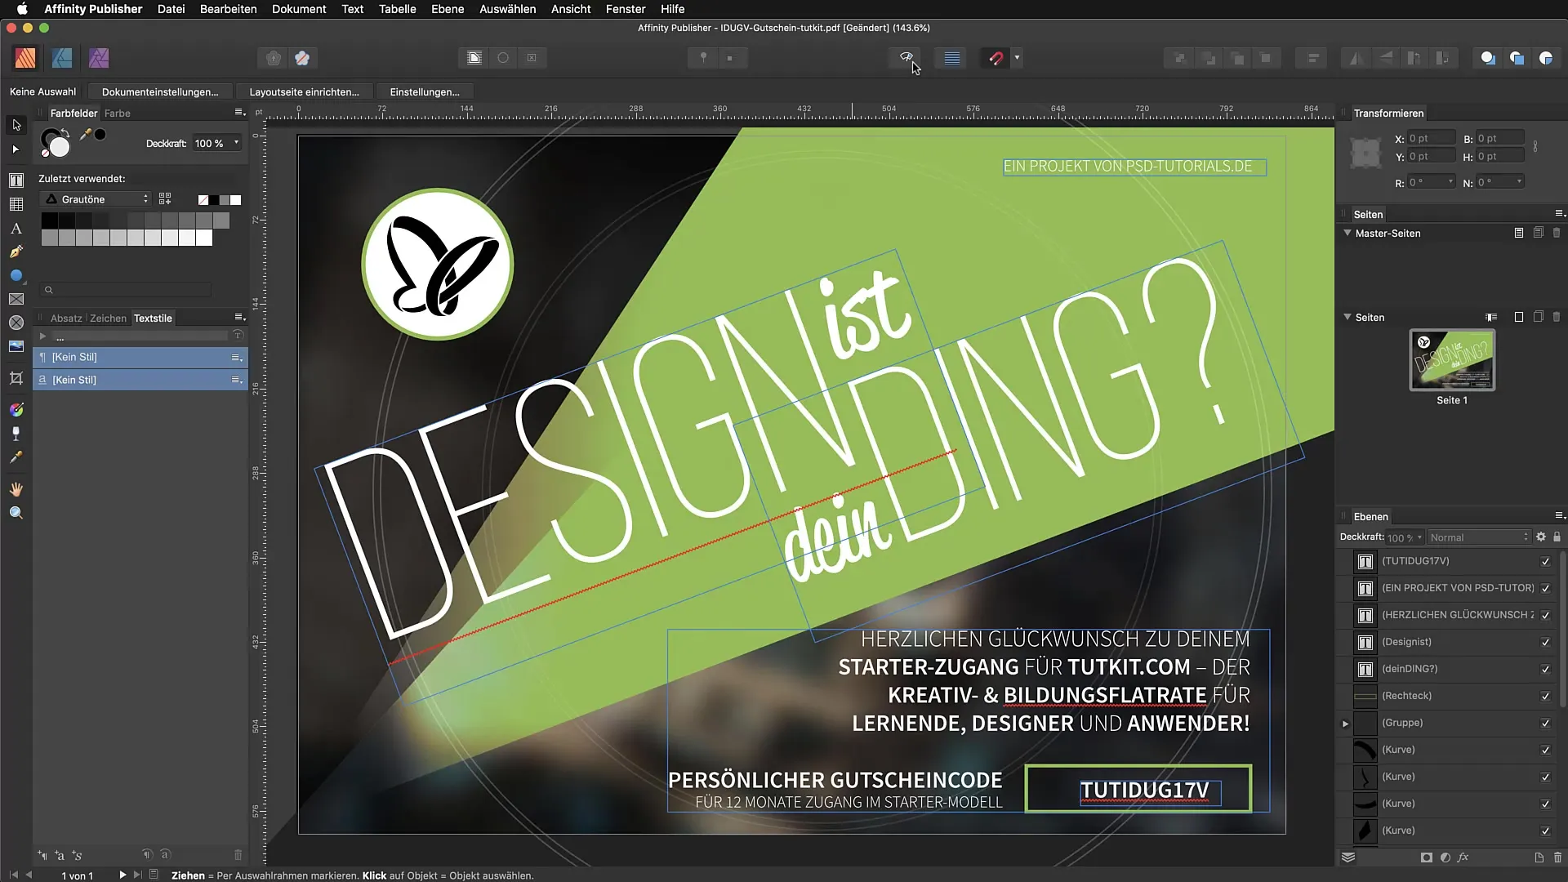Collapse the Master-Seiten section

tap(1347, 233)
